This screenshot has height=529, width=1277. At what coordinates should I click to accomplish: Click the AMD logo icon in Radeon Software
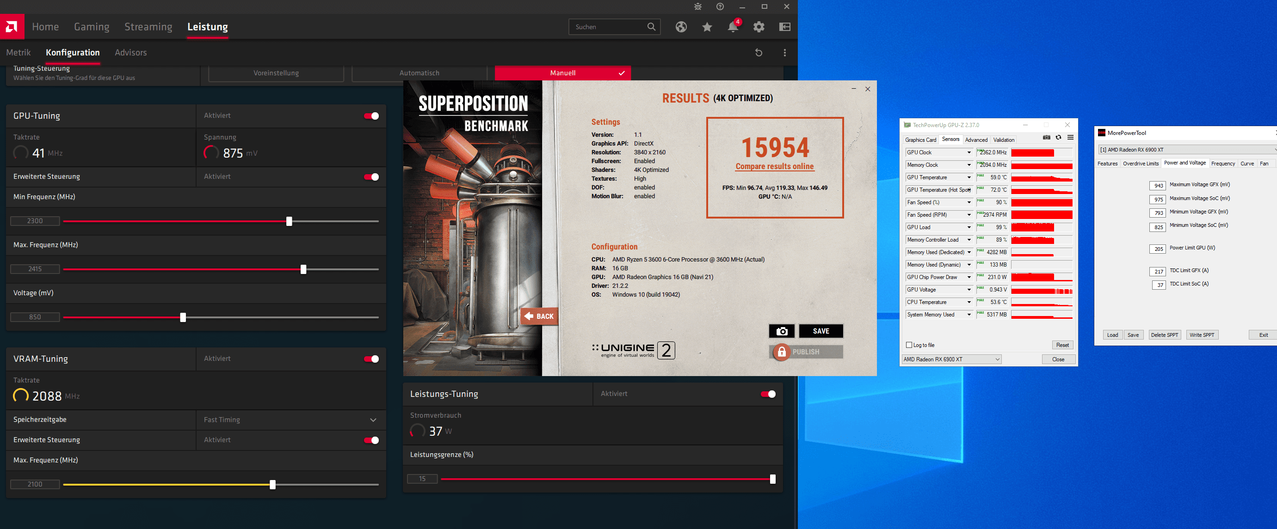point(12,27)
